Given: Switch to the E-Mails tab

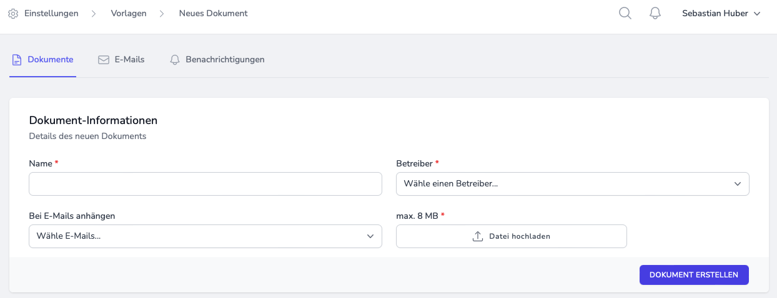Looking at the screenshot, I should (129, 60).
